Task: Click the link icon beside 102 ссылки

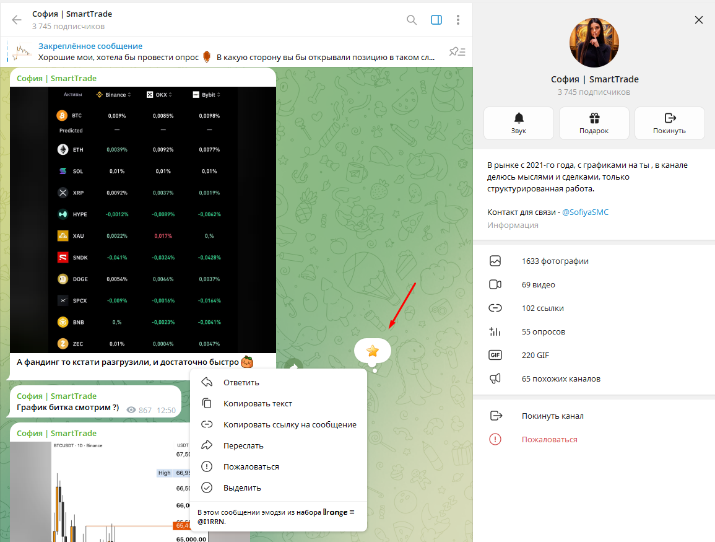Action: [x=495, y=308]
